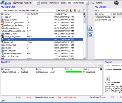Sort local files by File Name
122x103 pixels.
click(x=14, y=14)
